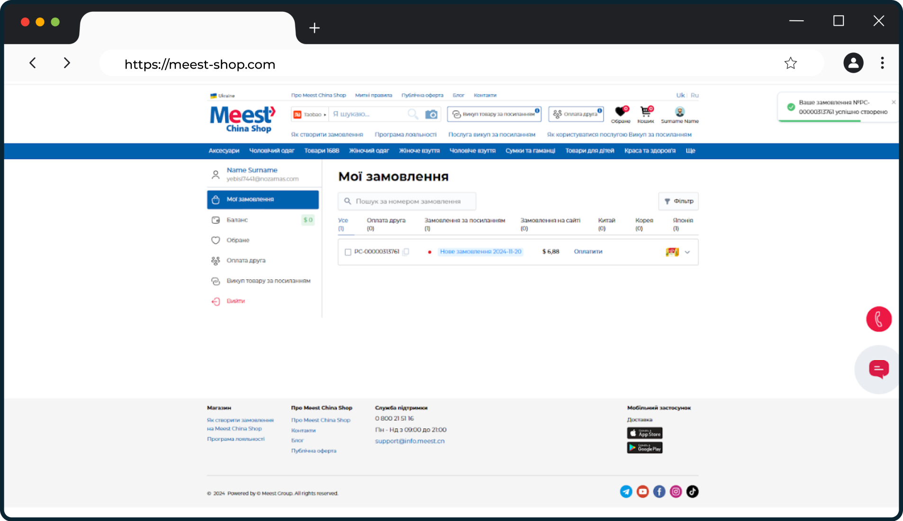Expand the Ще category menu
The image size is (903, 521).
(x=690, y=151)
